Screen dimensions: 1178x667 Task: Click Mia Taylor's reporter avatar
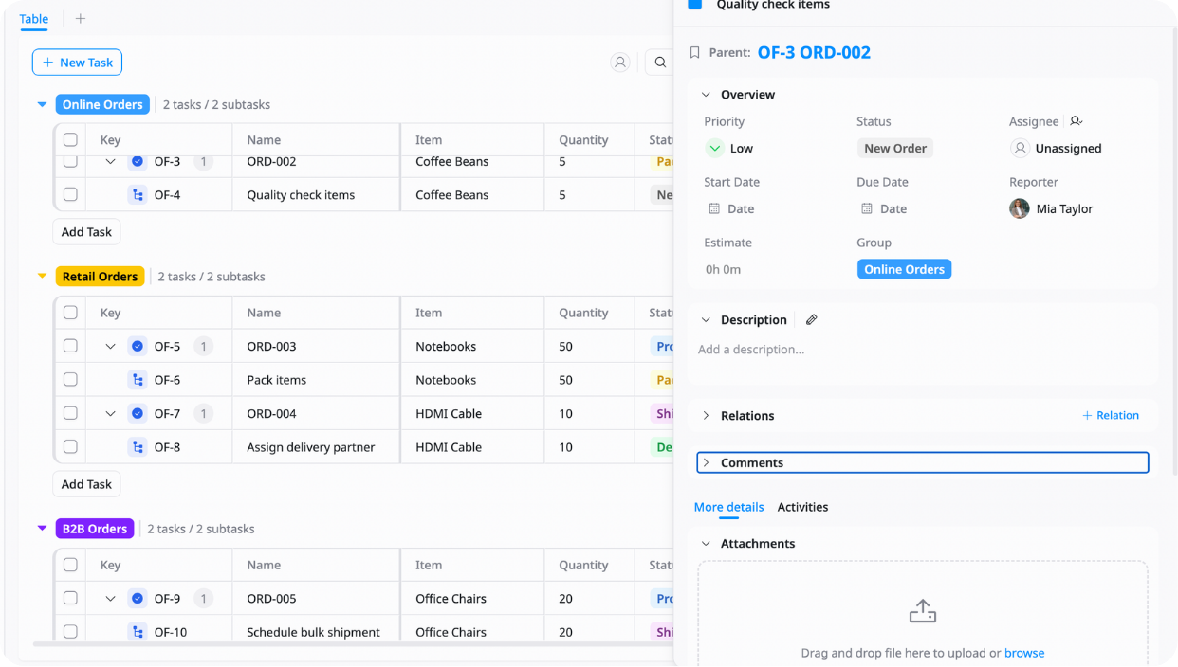(1020, 208)
